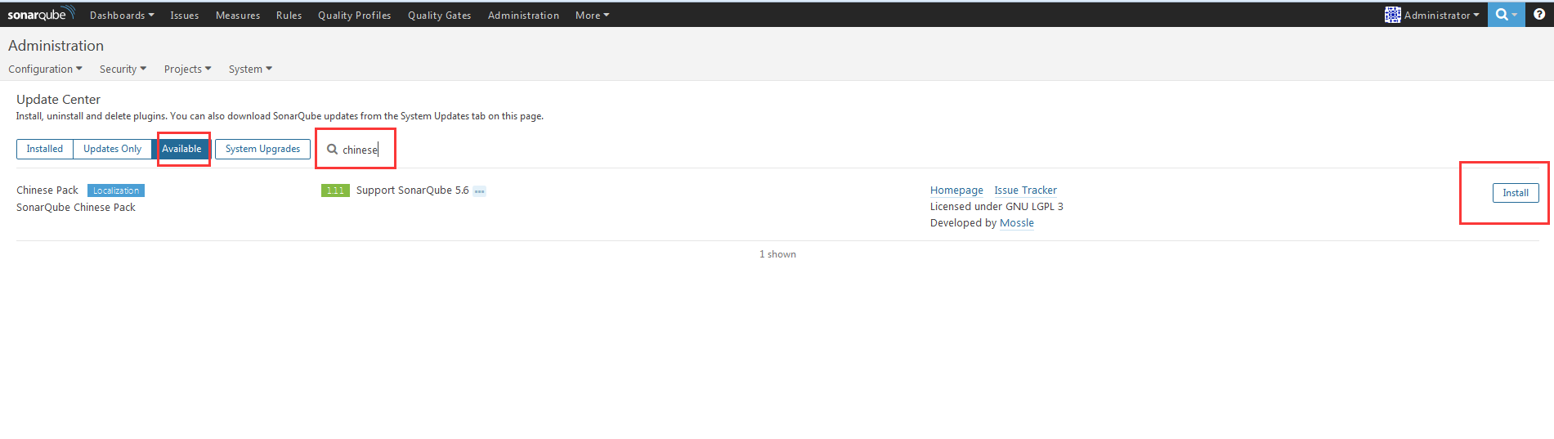Click the Localization category tag
Image resolution: width=1554 pixels, height=439 pixels.
pos(116,190)
